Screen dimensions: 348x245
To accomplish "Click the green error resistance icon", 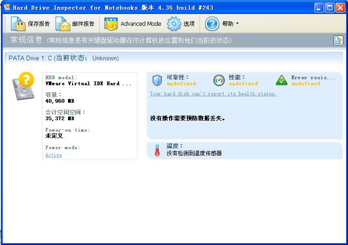I will click(x=281, y=80).
